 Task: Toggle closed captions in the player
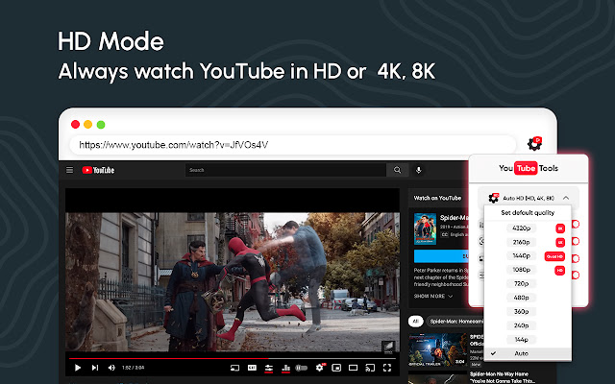pos(252,368)
